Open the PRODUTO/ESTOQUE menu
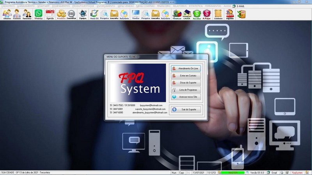Viewport: 312px width, 175px height. click(x=83, y=6)
